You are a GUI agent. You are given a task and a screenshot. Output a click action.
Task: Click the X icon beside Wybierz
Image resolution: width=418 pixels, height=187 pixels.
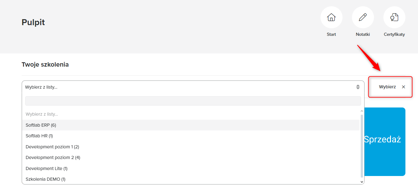point(404,87)
